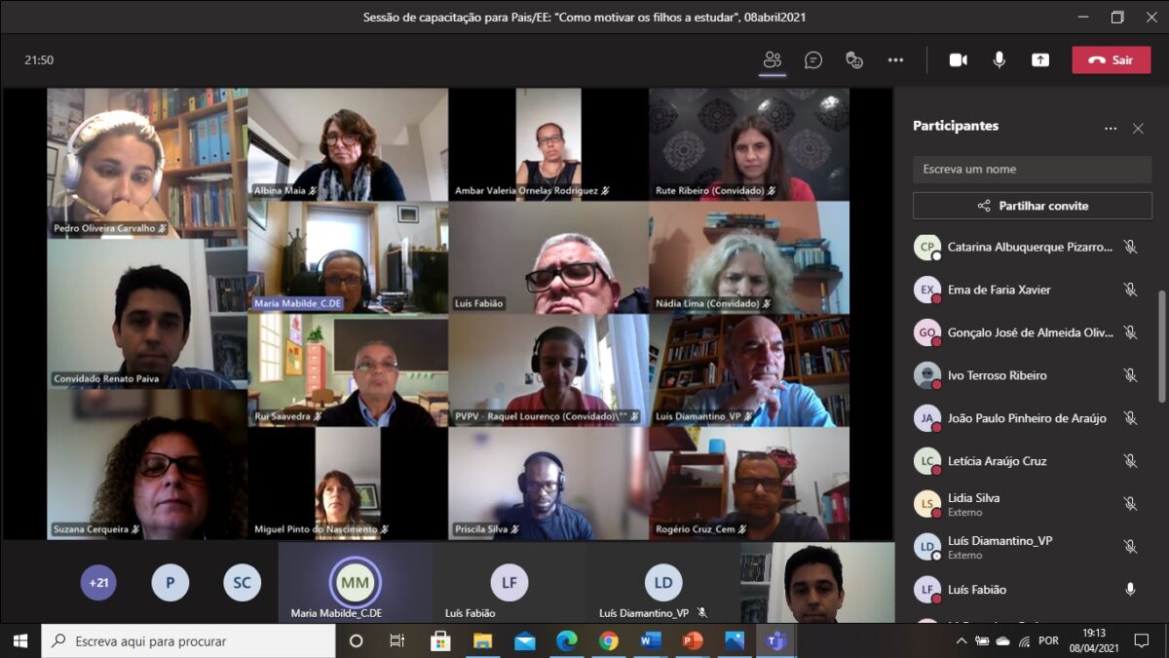Click Nádia Lima (Convidado) video tile
1169x658 pixels.
click(x=749, y=257)
